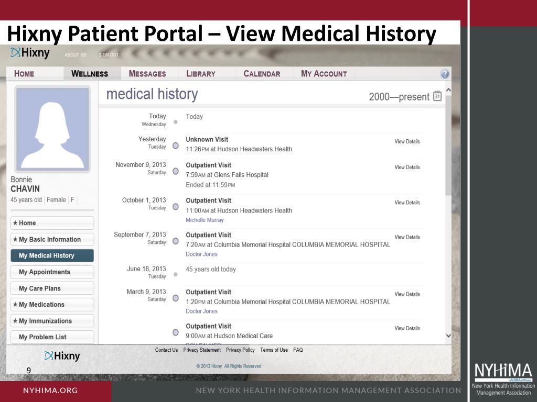This screenshot has height=402, width=537.
Task: View Details for Hudson Medical Care visit
Action: click(407, 328)
